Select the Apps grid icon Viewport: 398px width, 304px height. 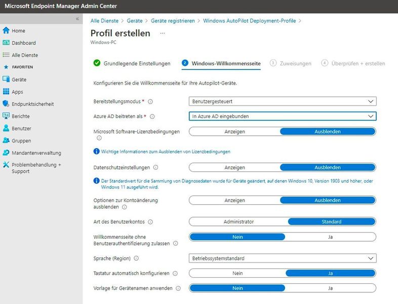(x=6, y=91)
